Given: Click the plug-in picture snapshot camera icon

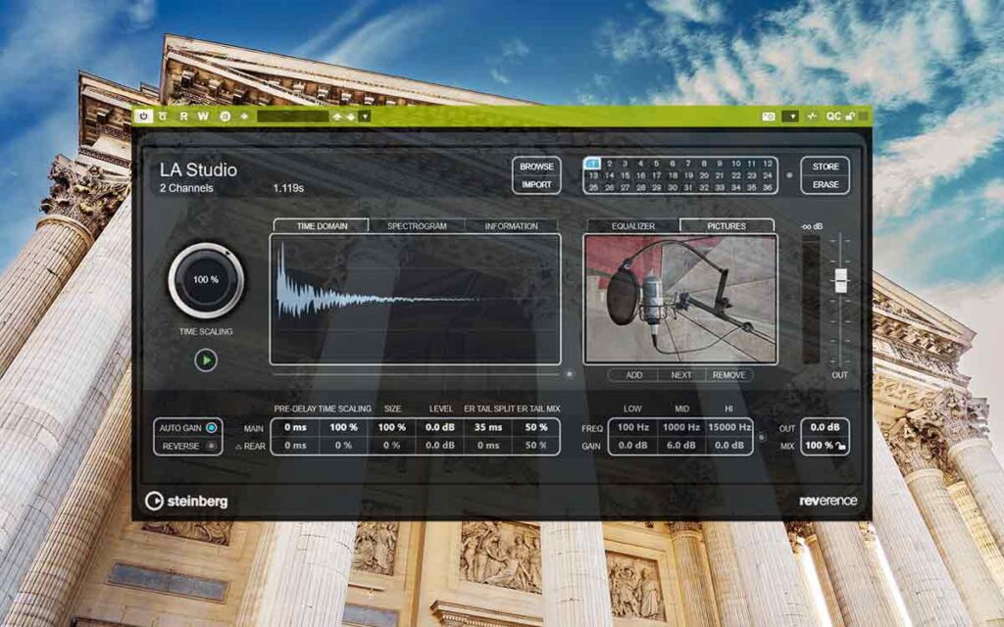Looking at the screenshot, I should (x=769, y=117).
